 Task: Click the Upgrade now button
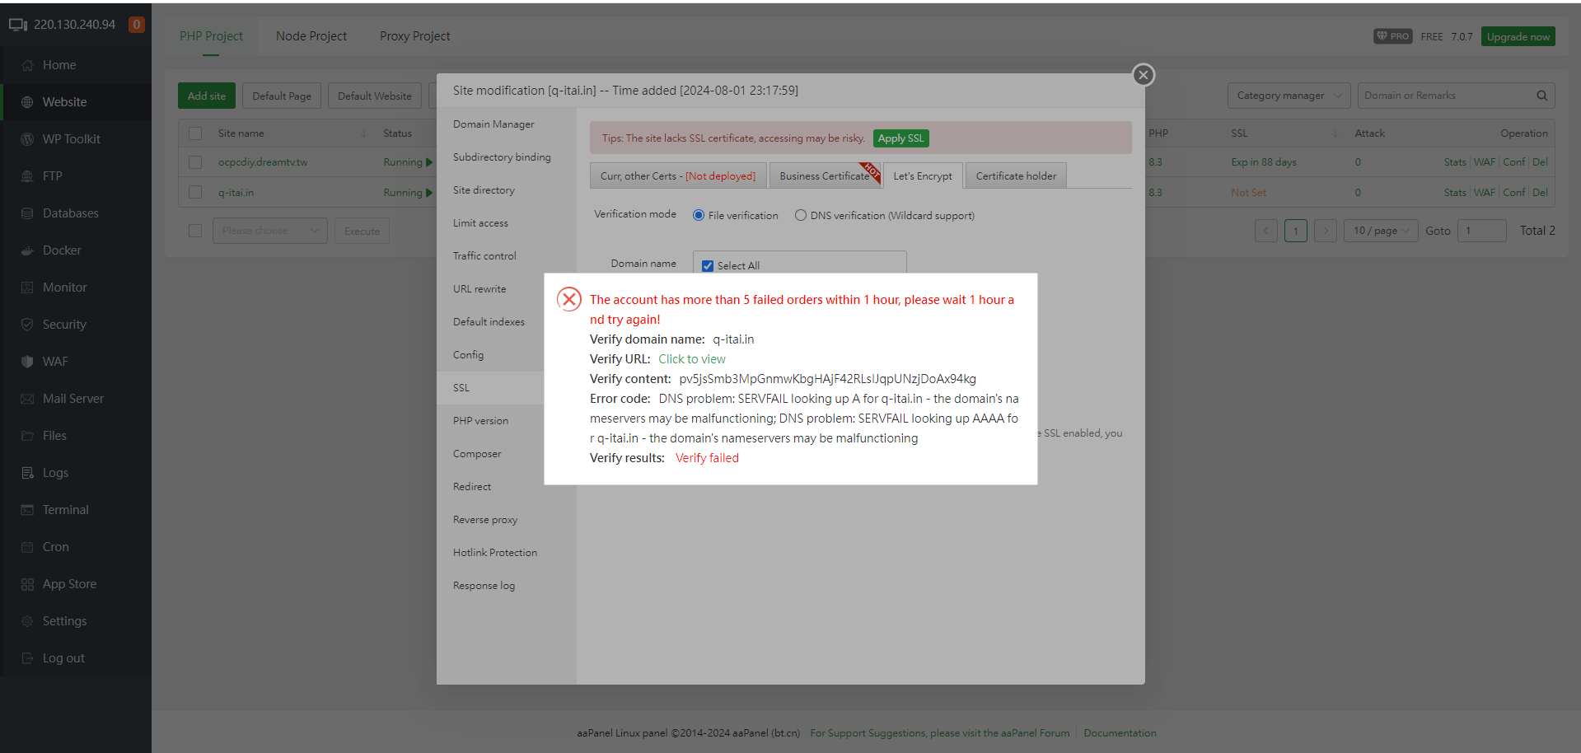(x=1518, y=36)
